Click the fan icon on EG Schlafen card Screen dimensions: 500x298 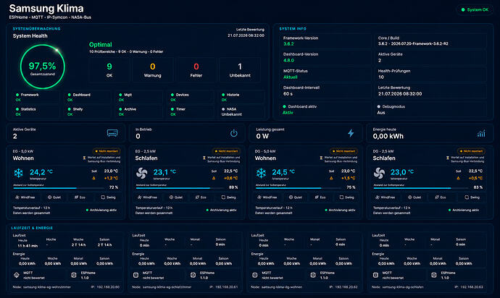[141, 173]
